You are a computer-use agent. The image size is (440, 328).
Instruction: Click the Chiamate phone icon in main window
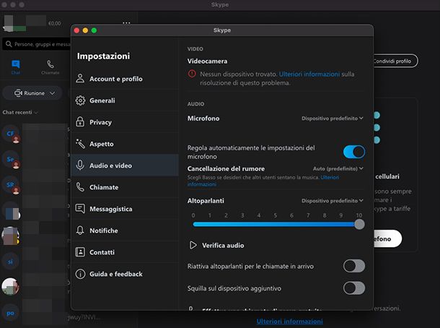pyautogui.click(x=50, y=64)
